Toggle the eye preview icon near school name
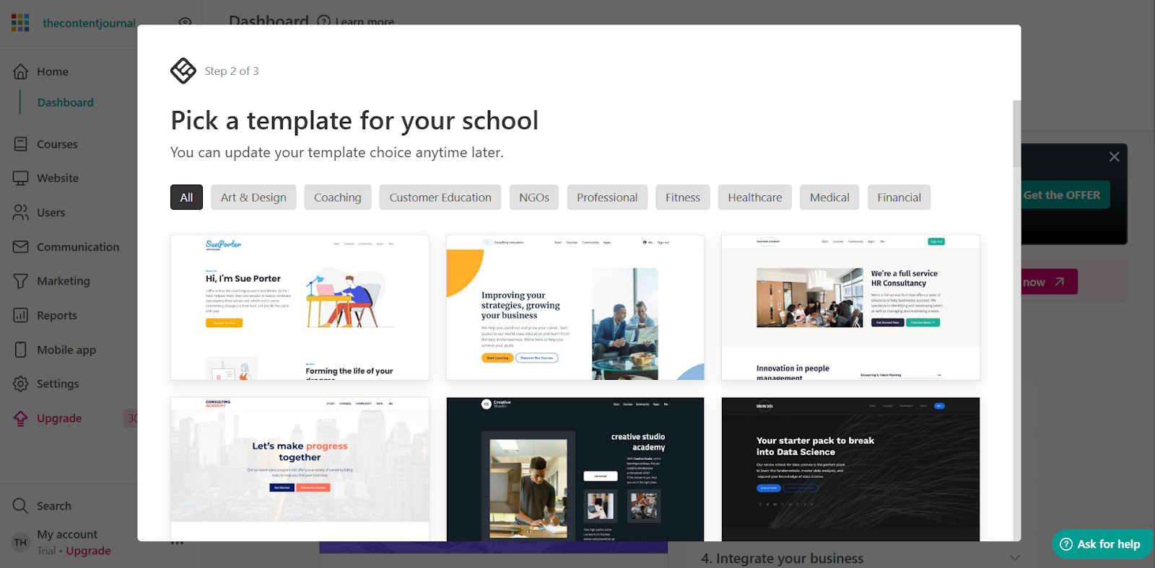1155x568 pixels. [186, 22]
